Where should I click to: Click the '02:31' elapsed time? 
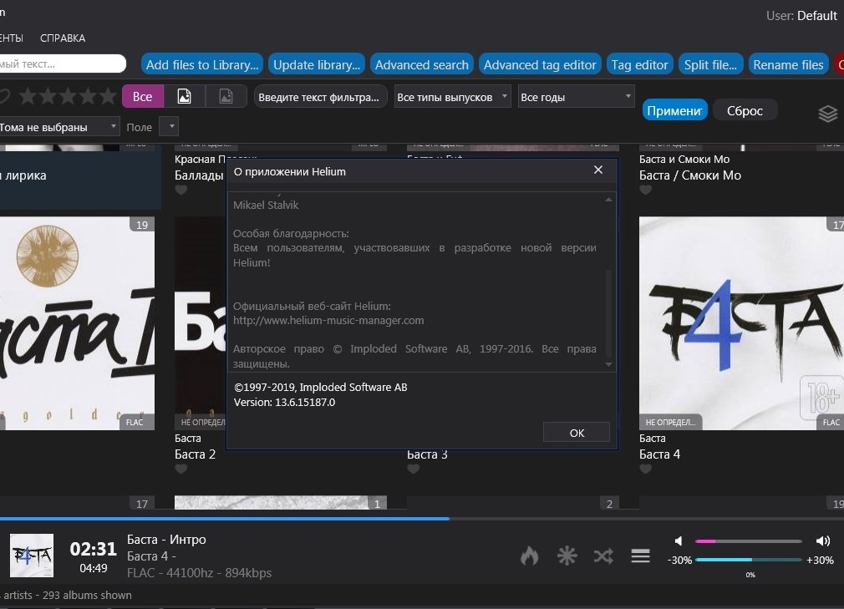pyautogui.click(x=93, y=549)
